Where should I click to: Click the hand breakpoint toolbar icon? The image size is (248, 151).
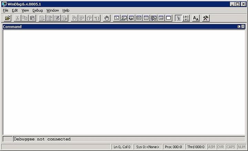point(106,18)
